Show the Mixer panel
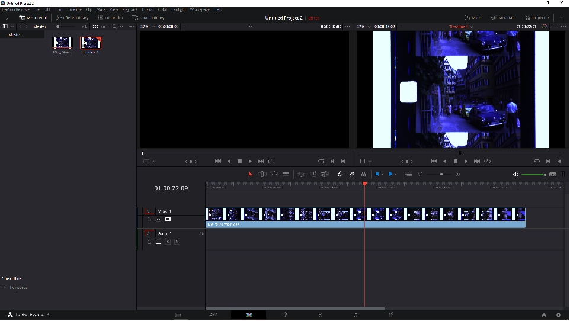The image size is (570, 321). click(473, 17)
